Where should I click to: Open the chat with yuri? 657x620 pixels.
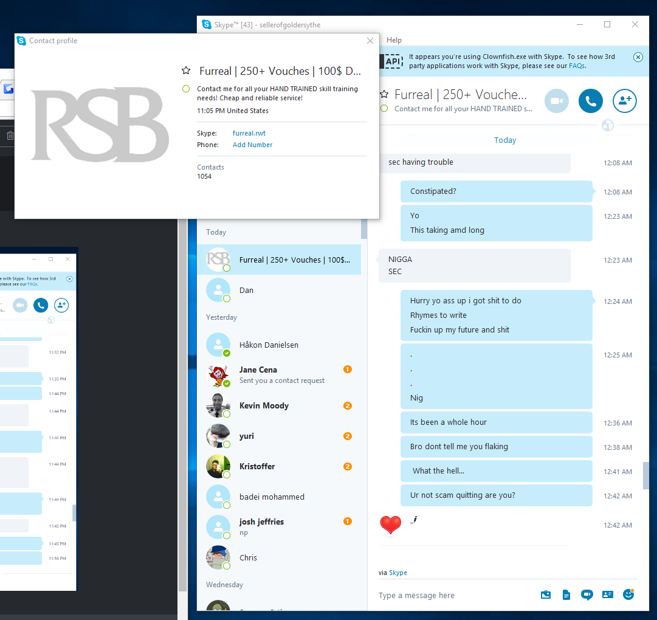point(279,436)
